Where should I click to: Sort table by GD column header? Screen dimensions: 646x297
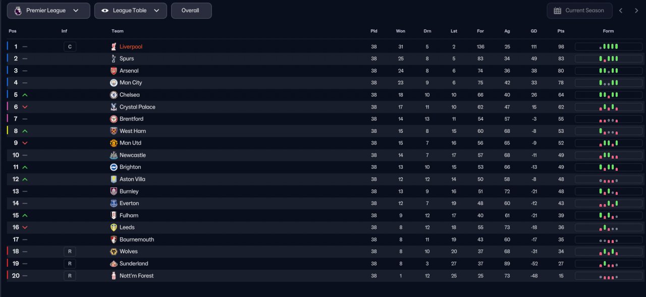pyautogui.click(x=533, y=31)
